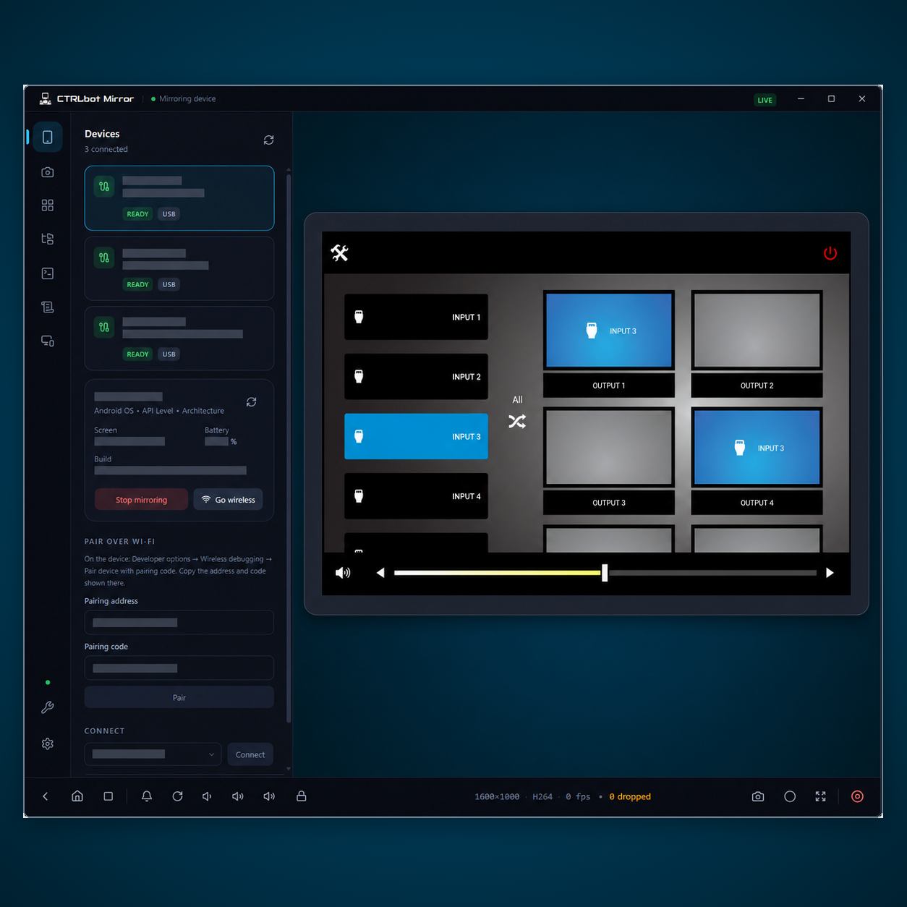The height and width of the screenshot is (907, 907).
Task: Click the OUTPUT 1 preview showing INPUT 3
Action: [609, 331]
